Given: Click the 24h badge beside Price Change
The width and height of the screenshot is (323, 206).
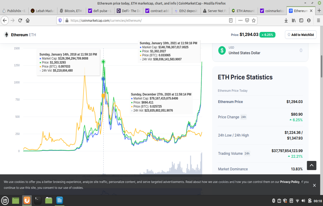Looking at the screenshot, I should pyautogui.click(x=243, y=117).
